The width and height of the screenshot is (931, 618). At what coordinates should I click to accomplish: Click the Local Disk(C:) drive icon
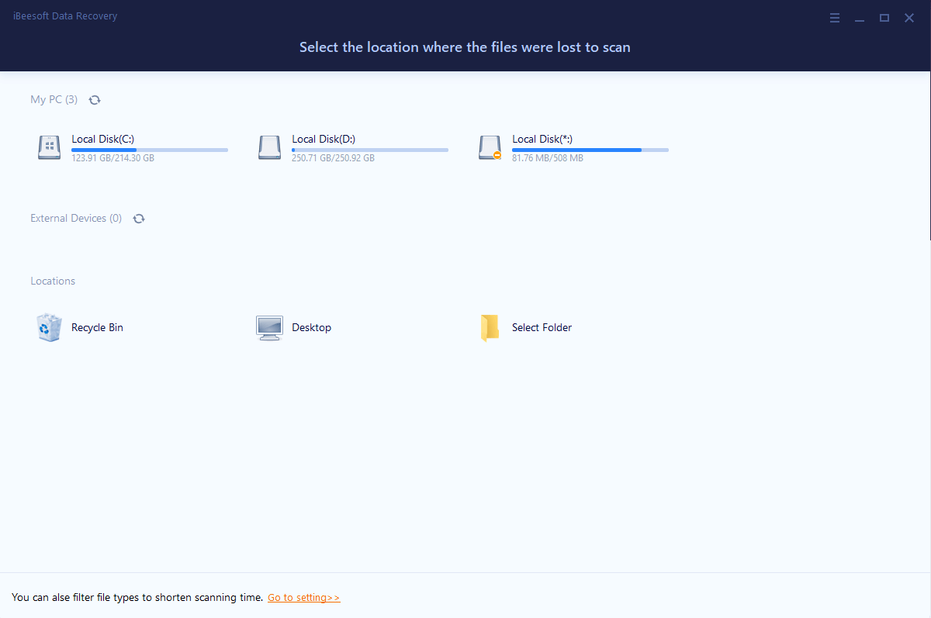[49, 147]
